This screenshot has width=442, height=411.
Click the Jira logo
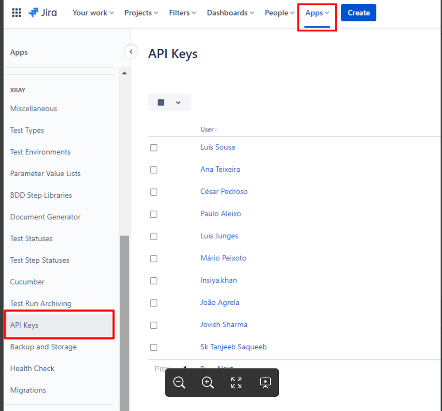42,13
